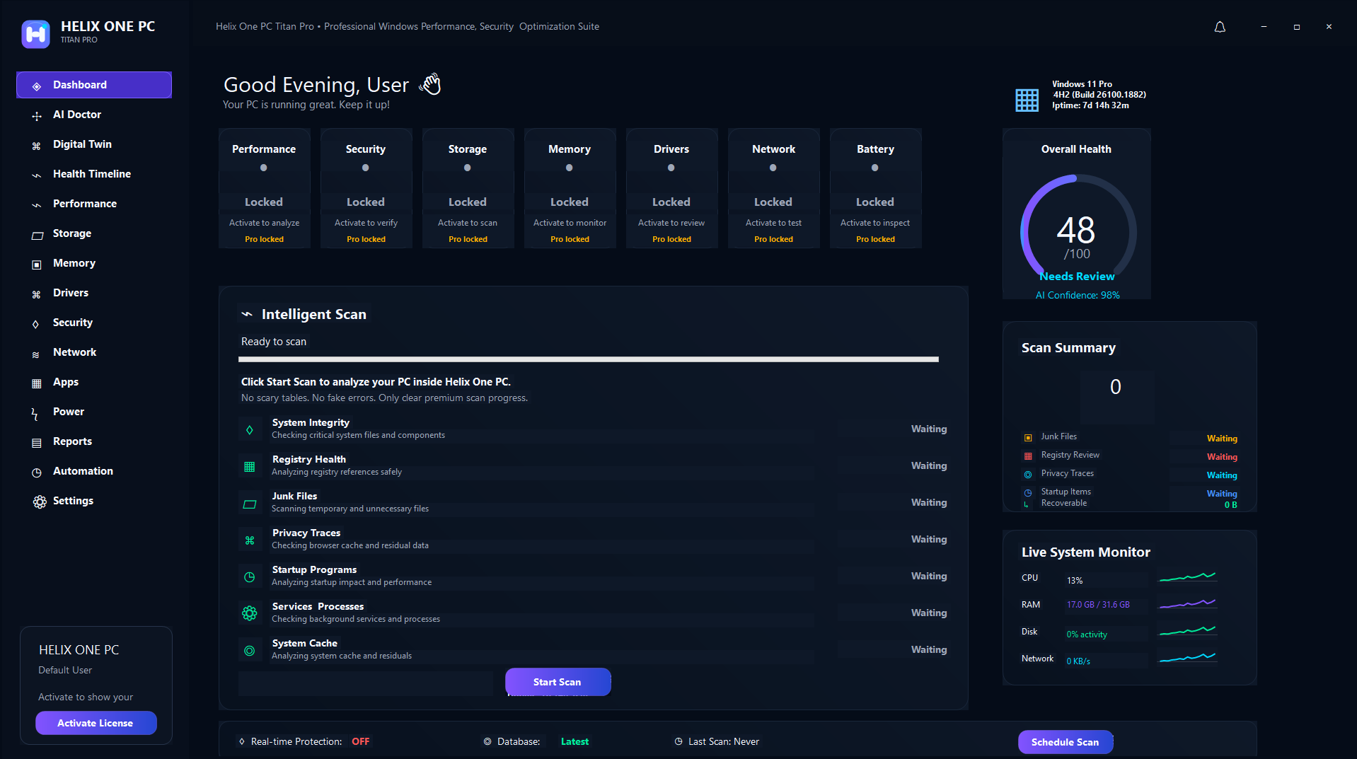Select the locked Battery card
Viewport: 1357px width, 759px height.
tap(875, 188)
